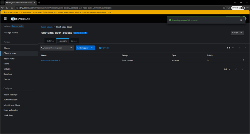Open Groups in sidebar
The height and width of the screenshot is (134, 250).
tap(7, 69)
